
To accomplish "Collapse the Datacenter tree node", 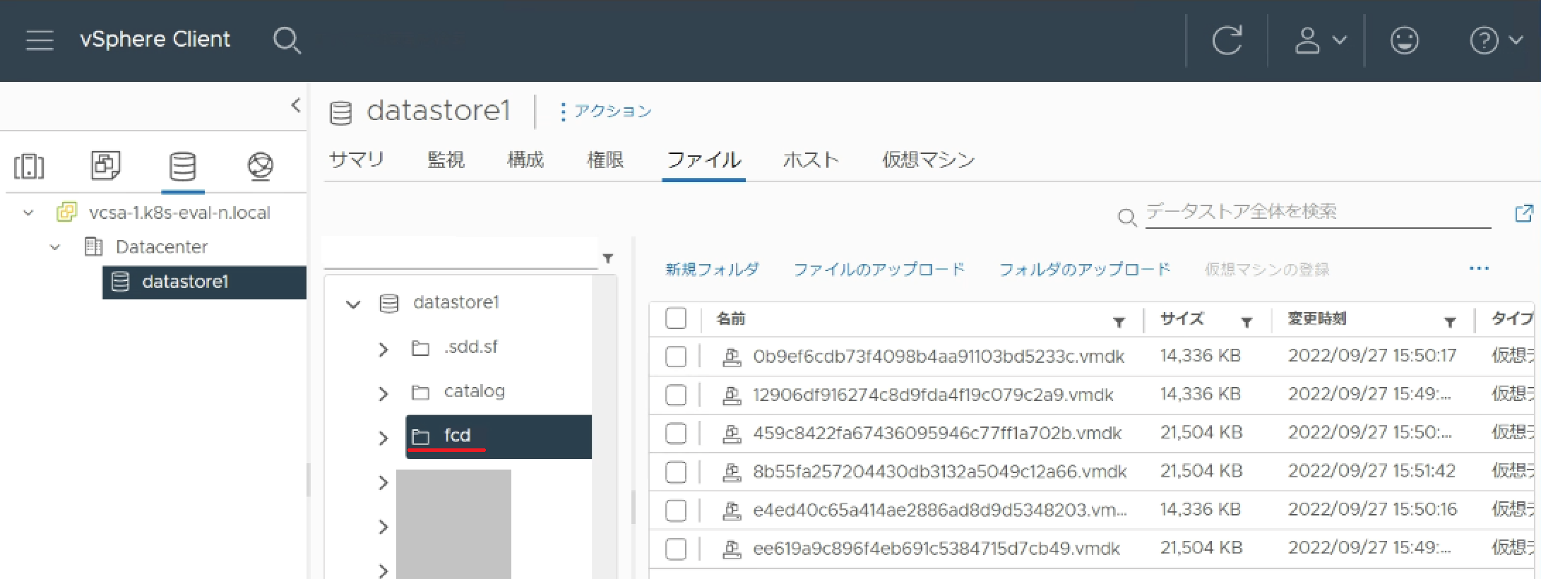I will pyautogui.click(x=55, y=247).
